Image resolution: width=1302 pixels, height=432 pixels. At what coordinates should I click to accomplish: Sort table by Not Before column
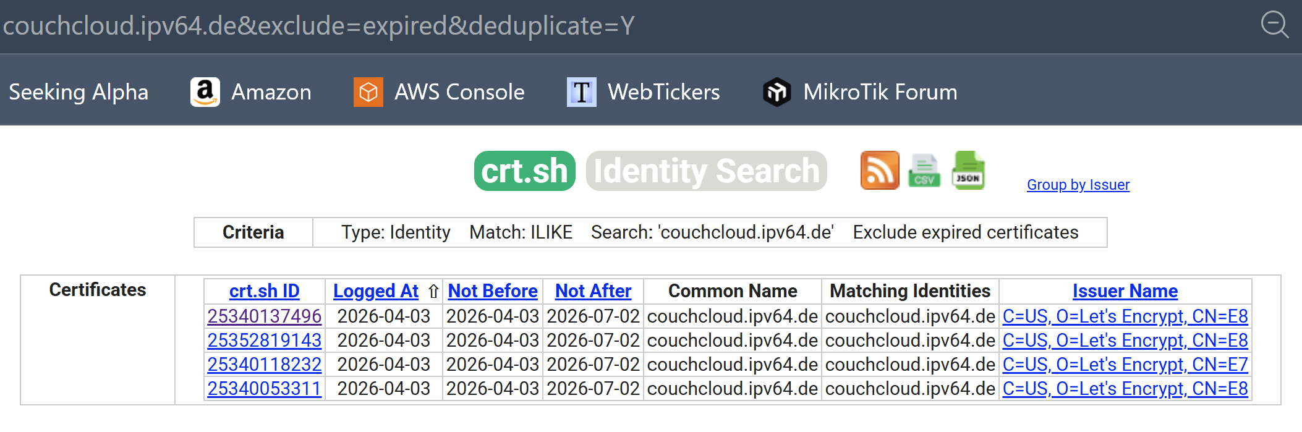click(493, 291)
